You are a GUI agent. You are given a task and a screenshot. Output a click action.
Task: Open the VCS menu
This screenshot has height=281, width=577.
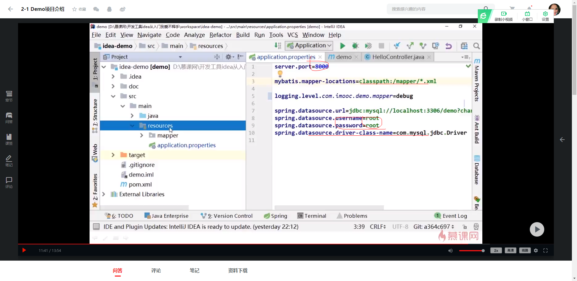click(x=292, y=35)
